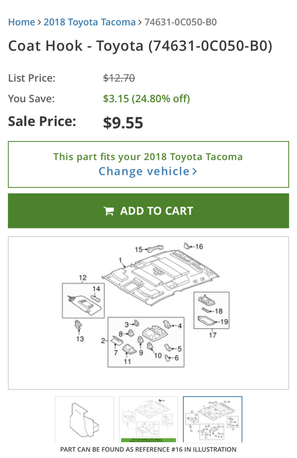This screenshot has width=297, height=458.
Task: Click the shopping cart icon on button
Action: click(108, 211)
